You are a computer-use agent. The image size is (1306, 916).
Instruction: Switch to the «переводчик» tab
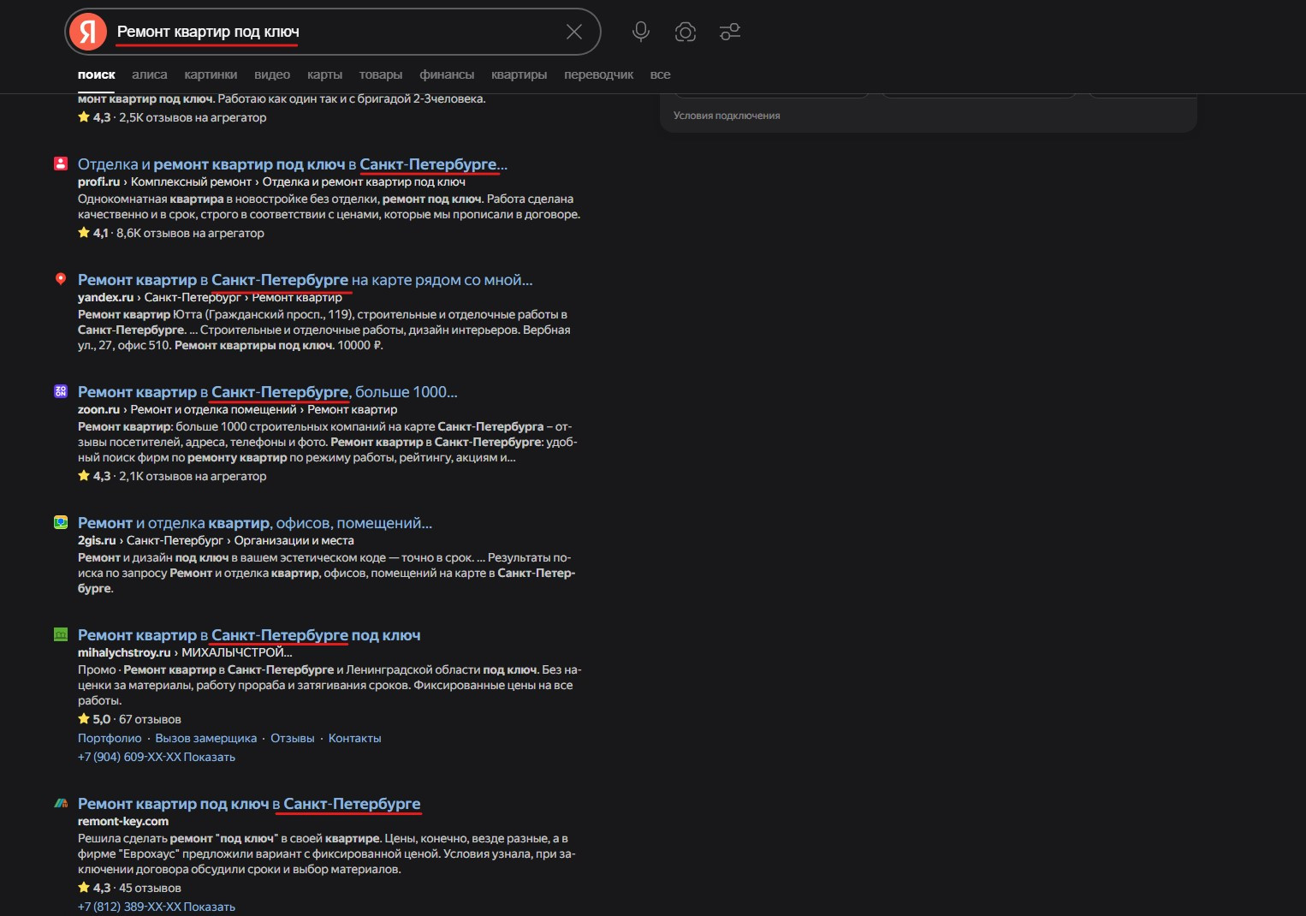[598, 74]
